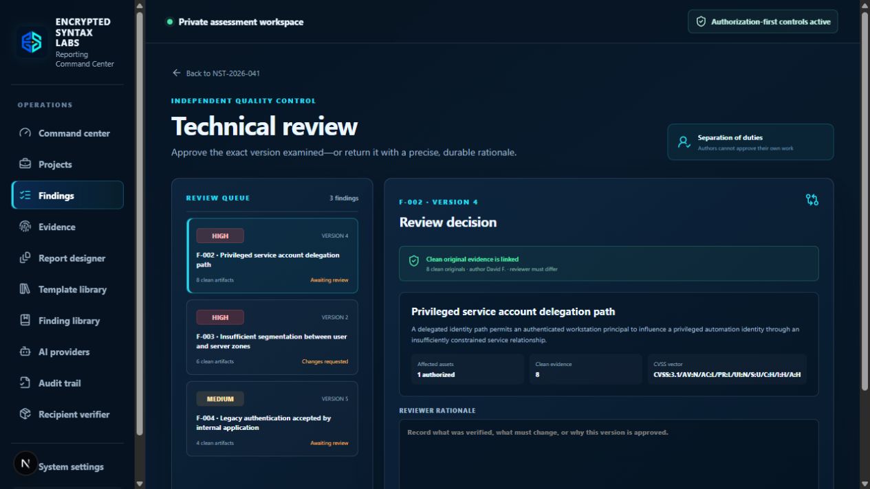Select finding F-002 Privileged service account delegation
Screen dimensions: 870x489
pos(272,255)
